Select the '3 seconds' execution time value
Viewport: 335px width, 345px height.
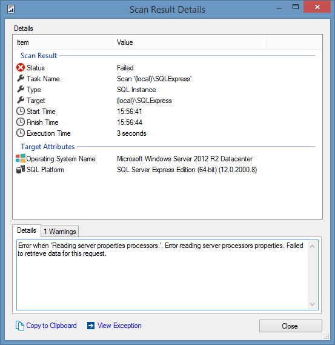[131, 133]
